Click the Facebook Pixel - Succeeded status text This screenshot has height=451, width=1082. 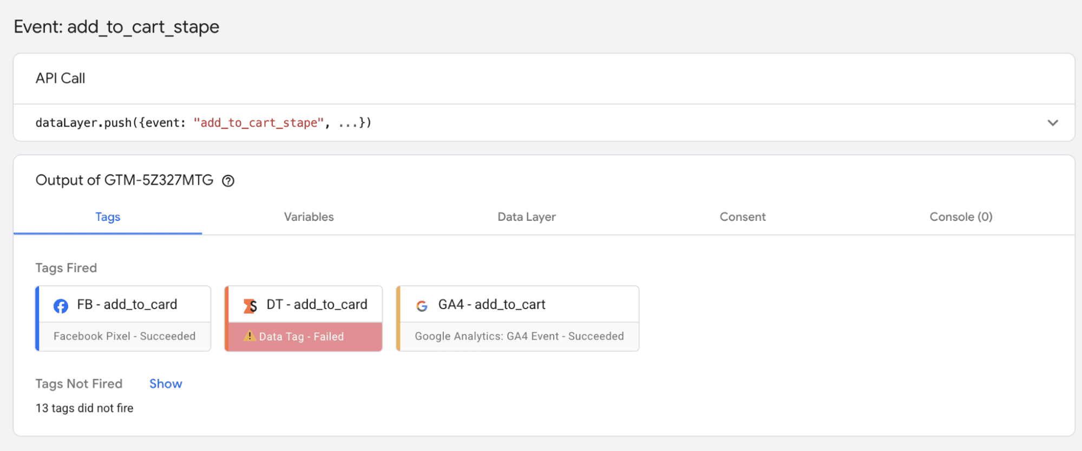click(x=124, y=336)
